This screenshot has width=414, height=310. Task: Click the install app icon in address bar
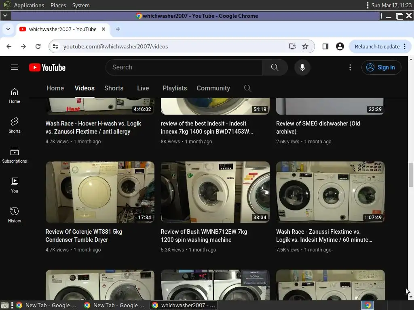(292, 46)
